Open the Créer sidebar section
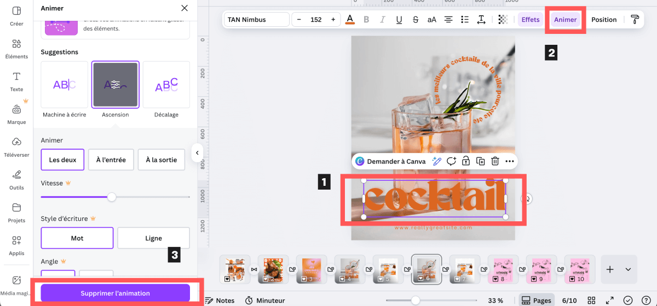The height and width of the screenshot is (306, 657). pyautogui.click(x=16, y=16)
